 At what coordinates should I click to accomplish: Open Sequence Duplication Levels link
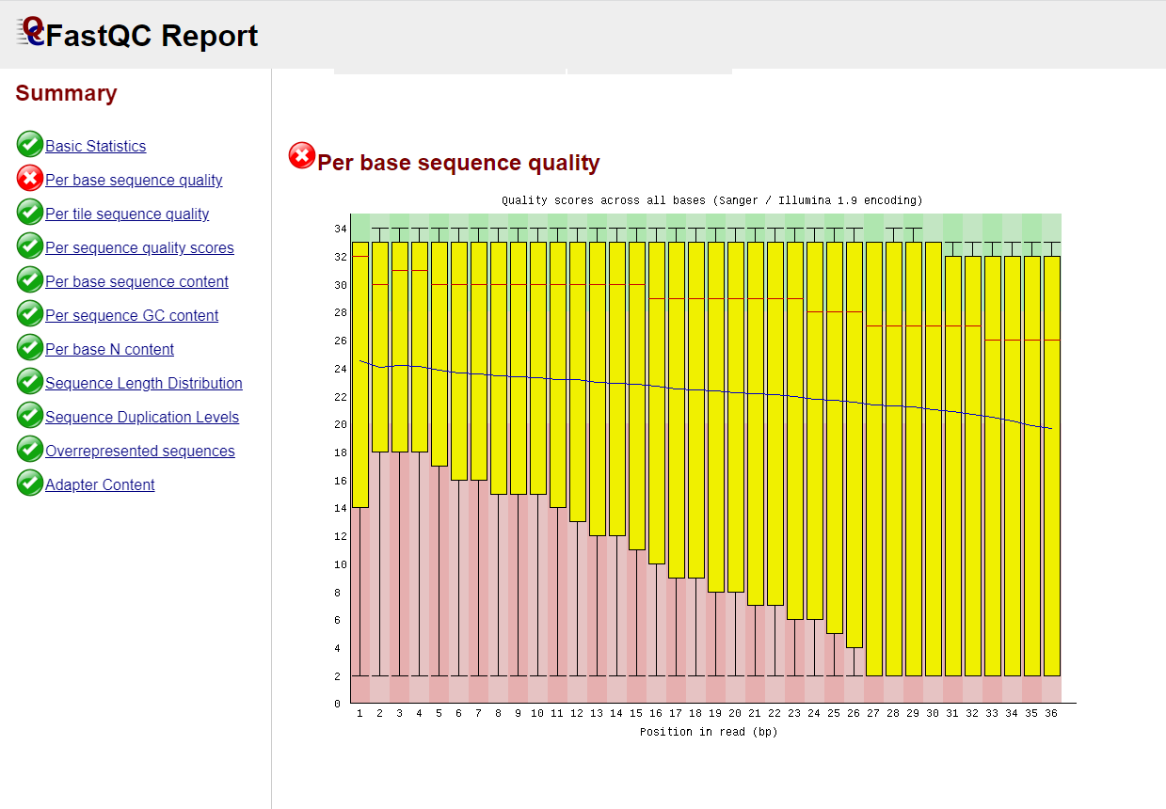(142, 418)
